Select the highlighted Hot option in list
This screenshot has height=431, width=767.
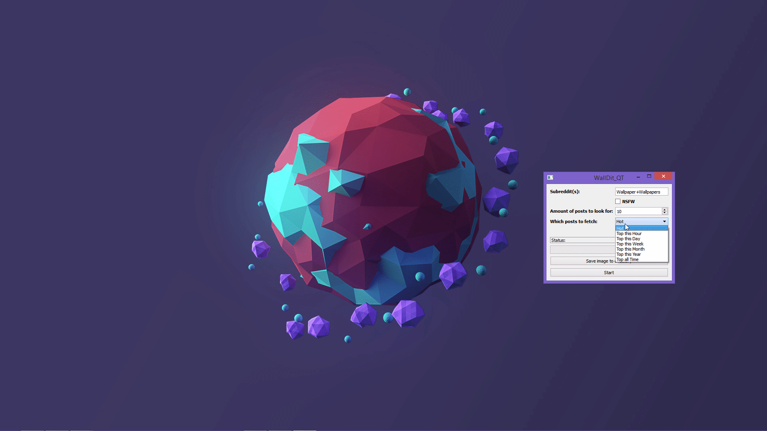pyautogui.click(x=641, y=228)
